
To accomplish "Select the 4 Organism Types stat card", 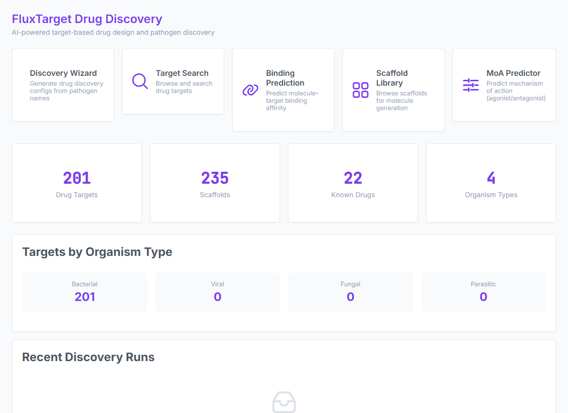I will 491,183.
